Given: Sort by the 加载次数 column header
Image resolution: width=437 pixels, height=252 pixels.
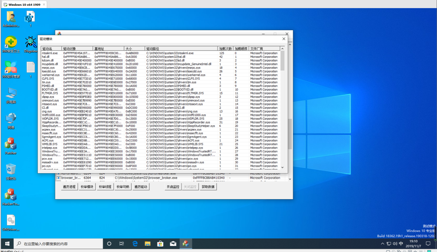Looking at the screenshot, I should pyautogui.click(x=225, y=48).
